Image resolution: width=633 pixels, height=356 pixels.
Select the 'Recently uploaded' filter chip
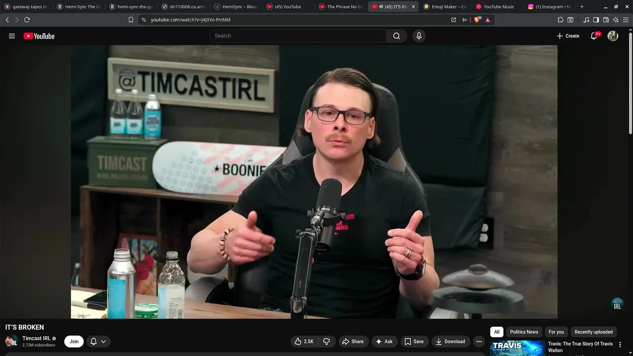[x=593, y=332]
